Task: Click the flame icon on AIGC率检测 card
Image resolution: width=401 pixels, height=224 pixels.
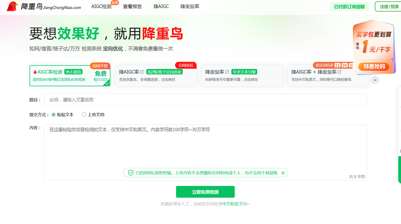Action: (x=35, y=72)
